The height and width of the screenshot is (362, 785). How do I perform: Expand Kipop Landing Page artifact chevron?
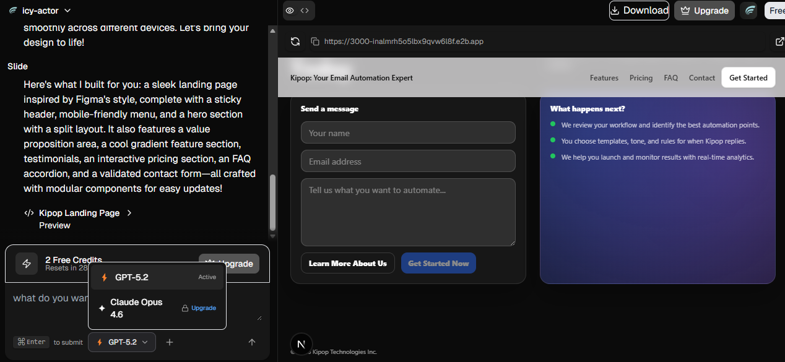point(129,213)
